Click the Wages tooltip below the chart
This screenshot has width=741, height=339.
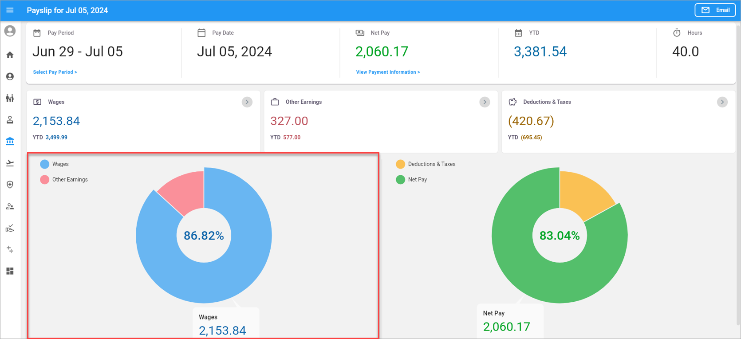tap(226, 323)
